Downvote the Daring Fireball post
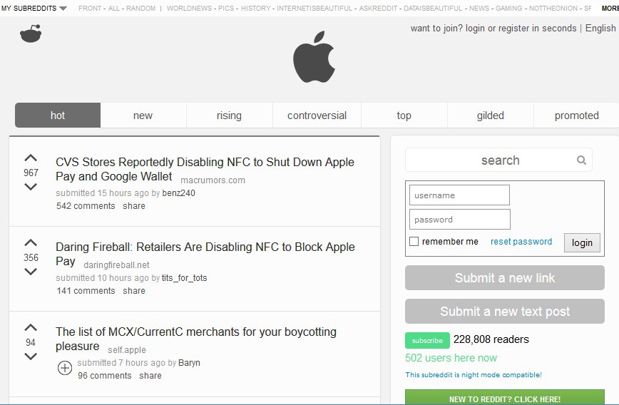 pyautogui.click(x=31, y=272)
